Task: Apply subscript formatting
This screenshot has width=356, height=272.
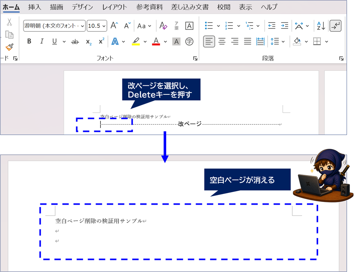Action: tap(89, 42)
